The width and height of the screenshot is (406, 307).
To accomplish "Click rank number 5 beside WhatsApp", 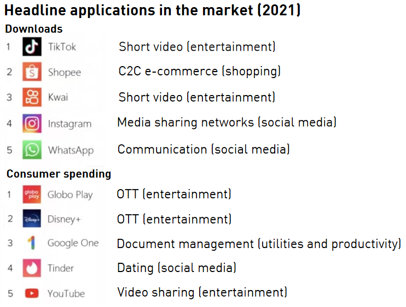I will (9, 150).
